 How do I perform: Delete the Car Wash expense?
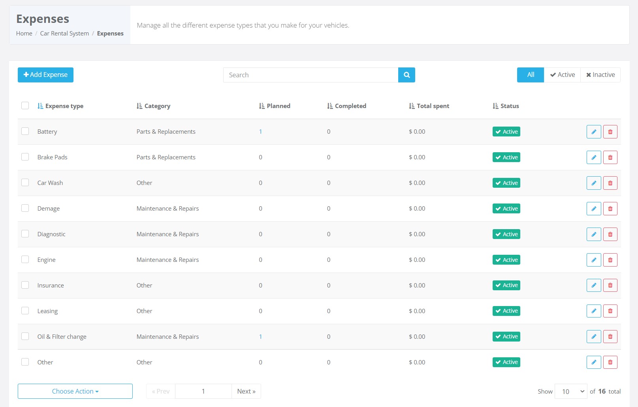click(610, 183)
